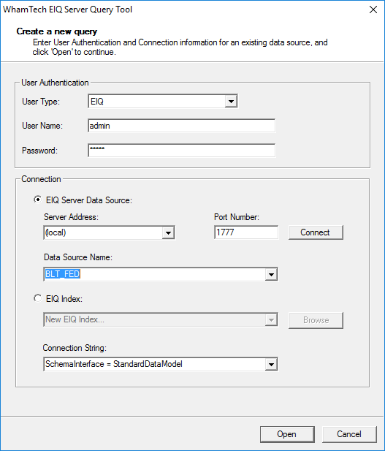The image size is (385, 451).
Task: Select the EIQ Index radio option
Action: [38, 298]
